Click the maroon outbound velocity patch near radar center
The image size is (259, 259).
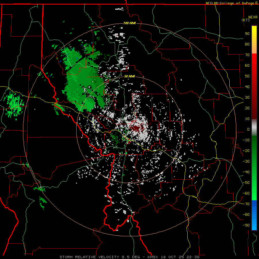[x=137, y=129]
